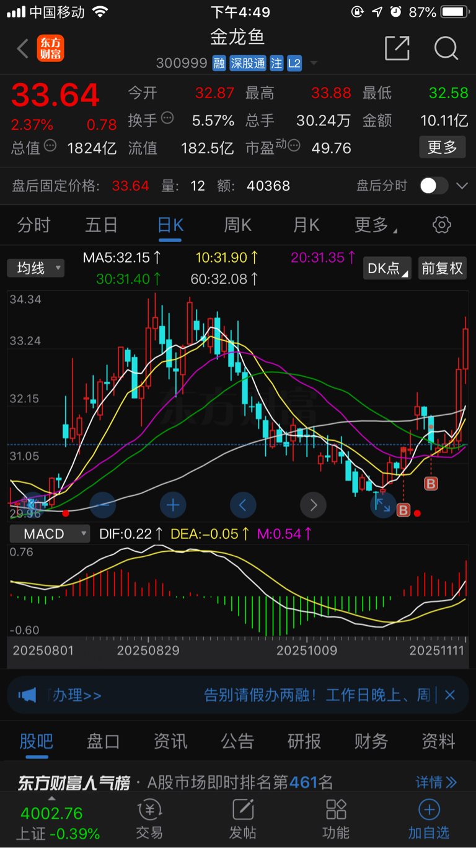Screen dimensions: 476x848
Task: Tap the info icon beside 总值
Action: (50, 146)
